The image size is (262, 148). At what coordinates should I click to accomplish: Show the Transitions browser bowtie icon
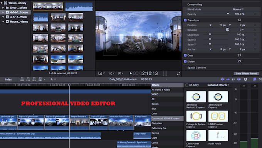(260, 79)
